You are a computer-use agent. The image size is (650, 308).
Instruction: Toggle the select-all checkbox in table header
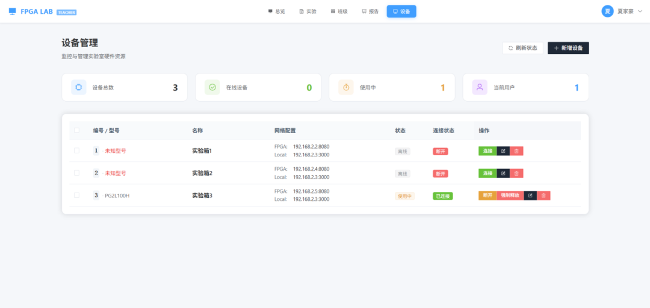coord(76,131)
